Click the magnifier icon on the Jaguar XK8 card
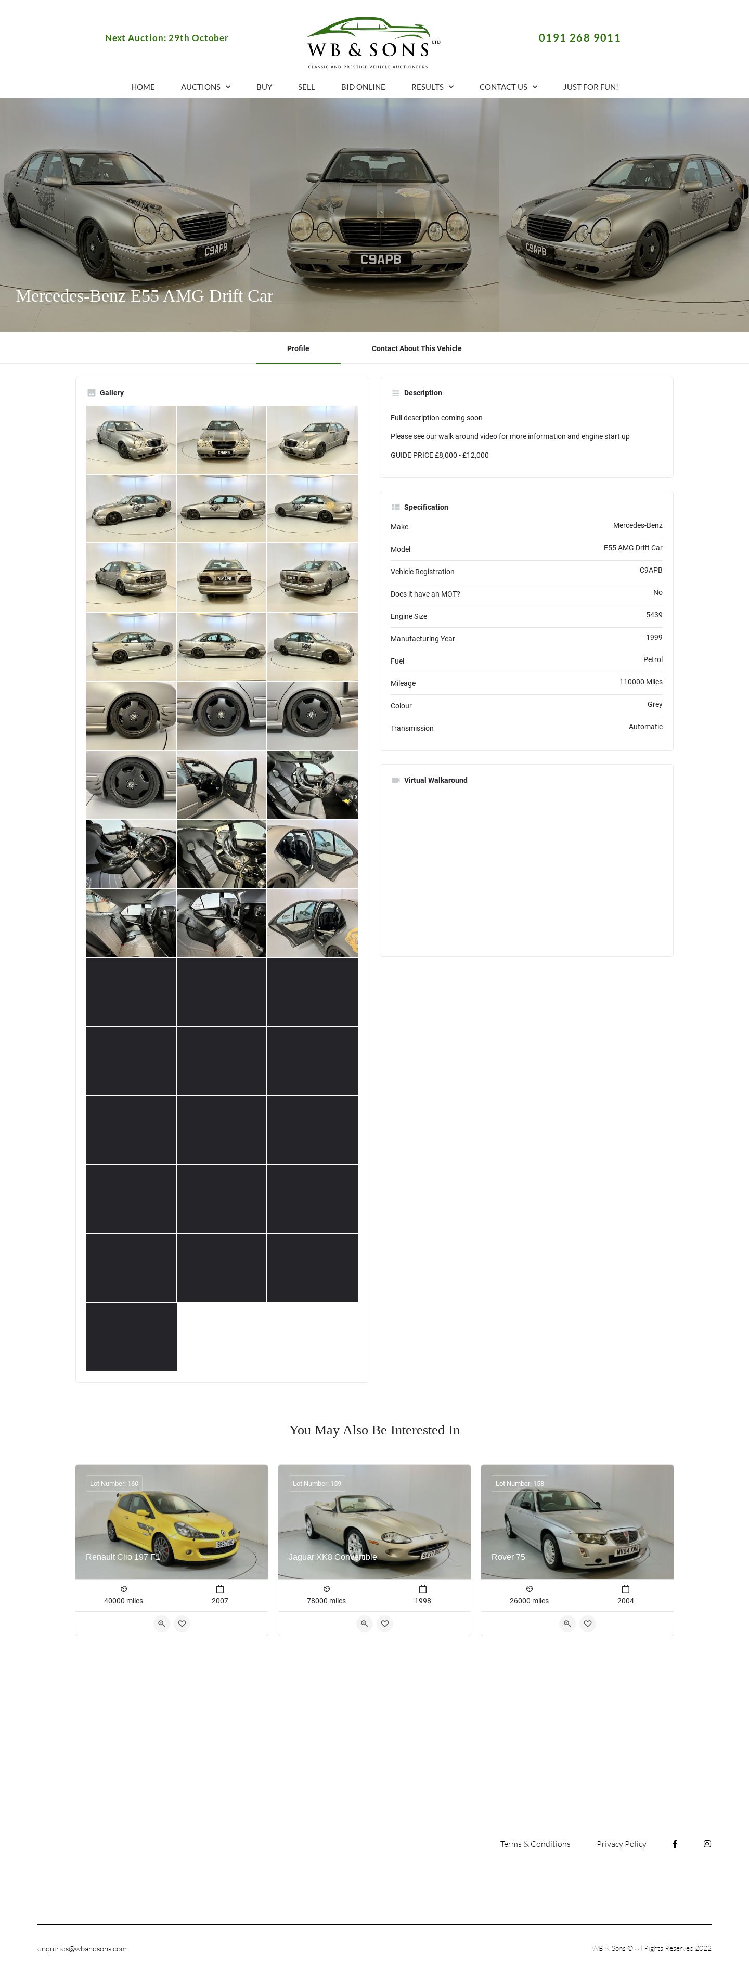 [365, 1623]
